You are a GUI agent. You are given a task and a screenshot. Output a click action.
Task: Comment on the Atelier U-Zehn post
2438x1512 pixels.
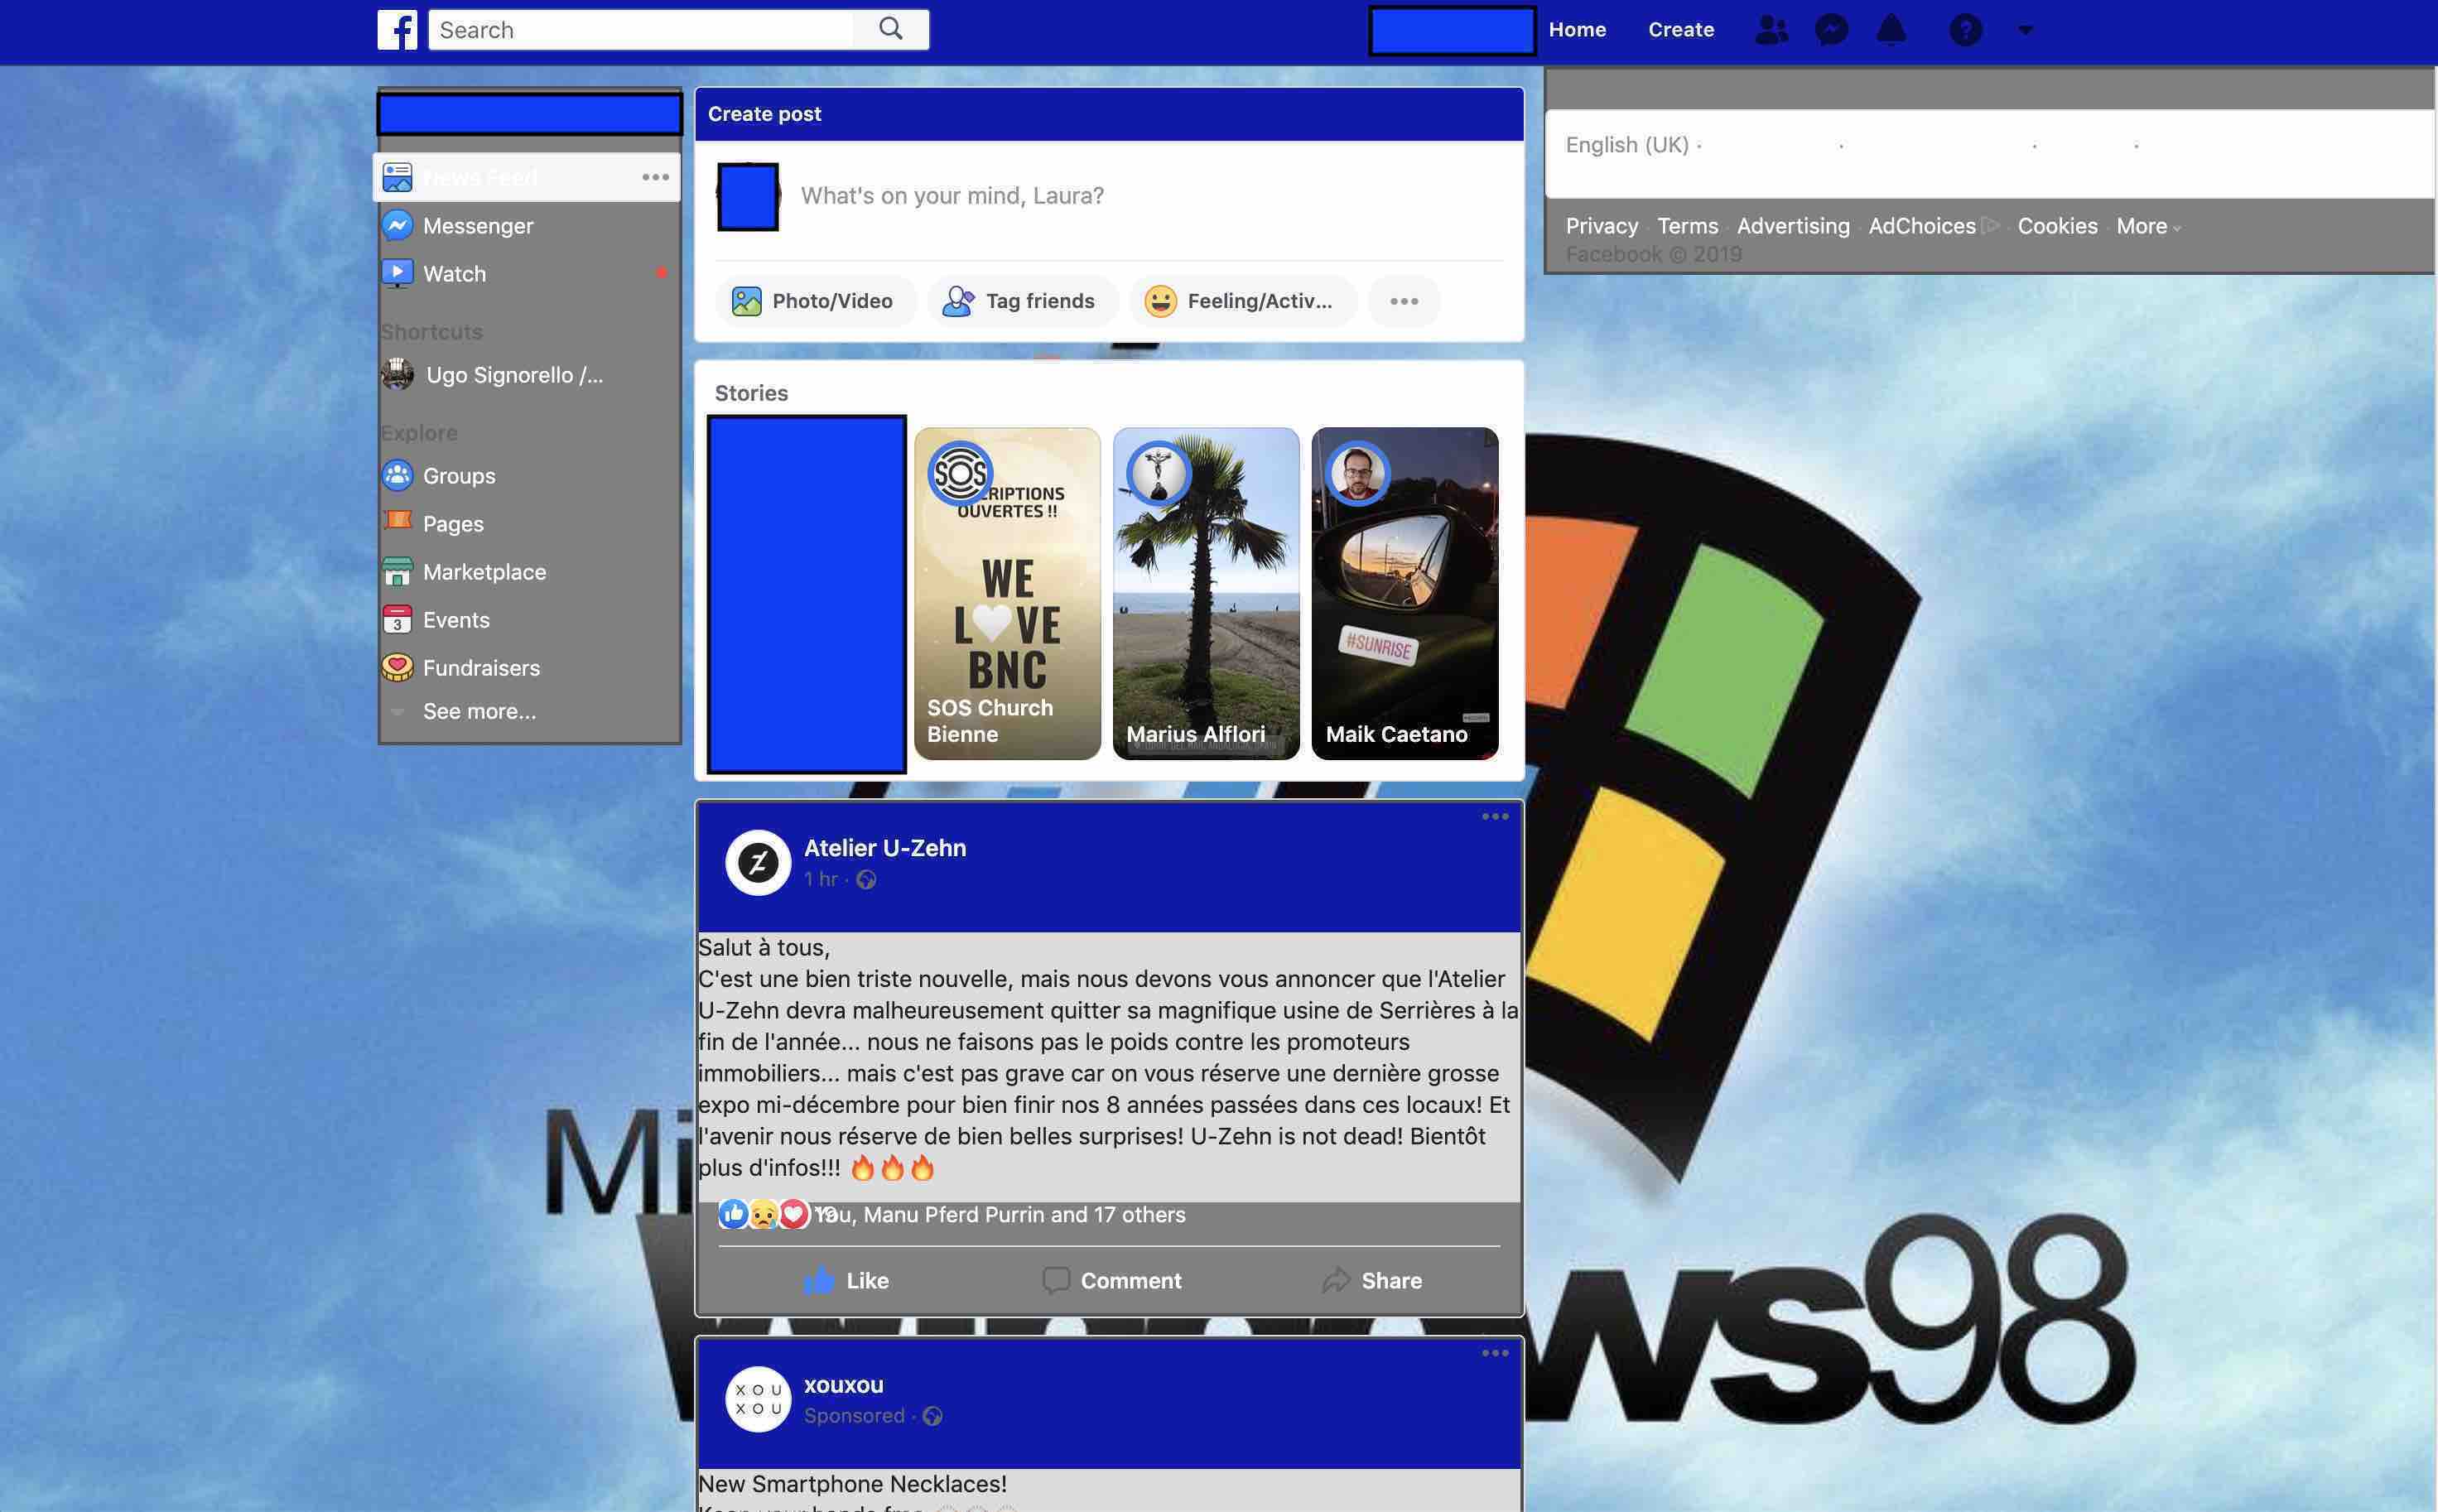coord(1111,1280)
